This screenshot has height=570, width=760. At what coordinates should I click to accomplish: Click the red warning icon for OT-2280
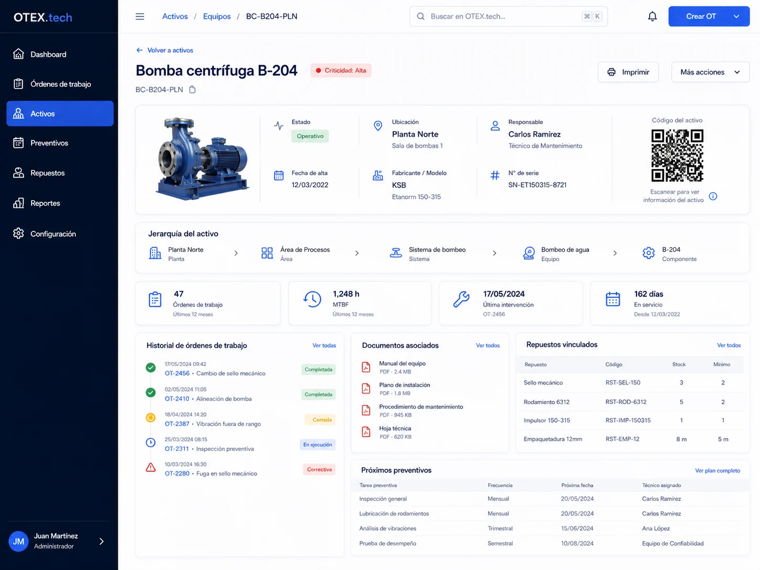(151, 468)
